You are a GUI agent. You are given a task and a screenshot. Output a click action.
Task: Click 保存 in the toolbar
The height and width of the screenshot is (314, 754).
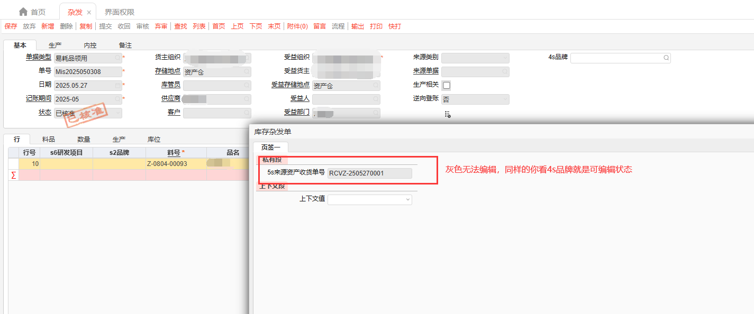[x=11, y=26]
